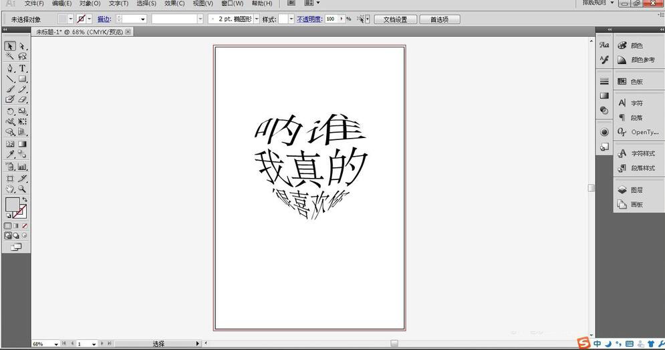Viewport: 665px width, 350px height.
Task: Open the Appearance panel circle icon
Action: (604, 132)
